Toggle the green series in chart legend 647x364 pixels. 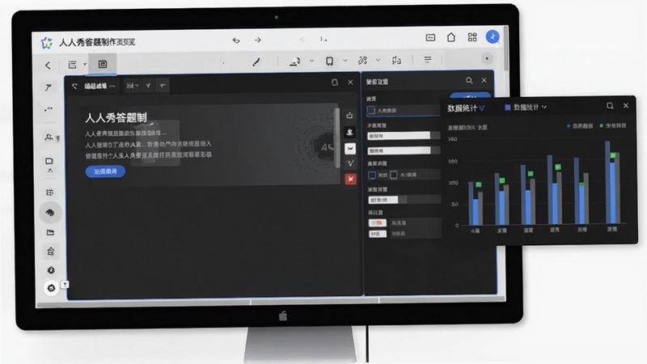pyautogui.click(x=613, y=125)
